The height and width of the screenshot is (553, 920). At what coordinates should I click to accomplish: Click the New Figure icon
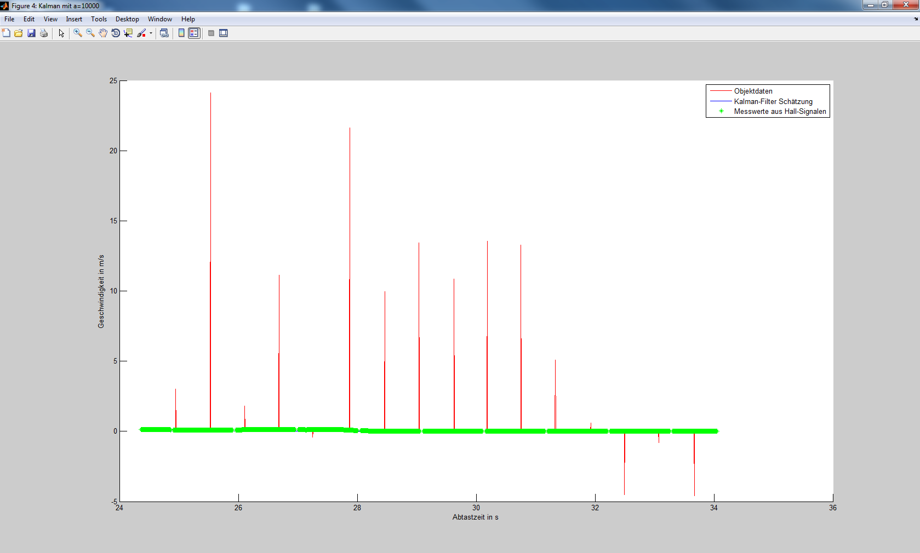coord(6,33)
